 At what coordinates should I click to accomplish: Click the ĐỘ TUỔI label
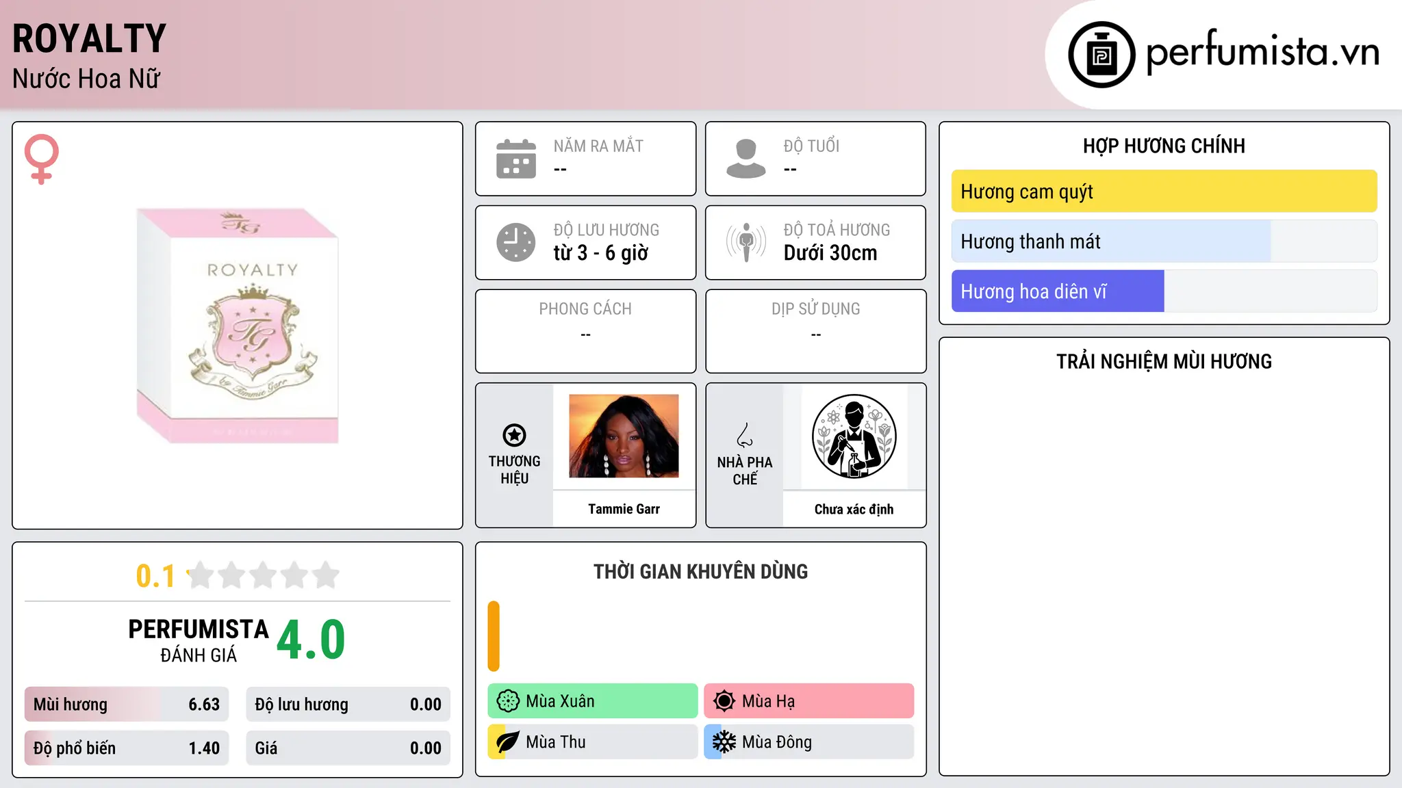point(811,146)
